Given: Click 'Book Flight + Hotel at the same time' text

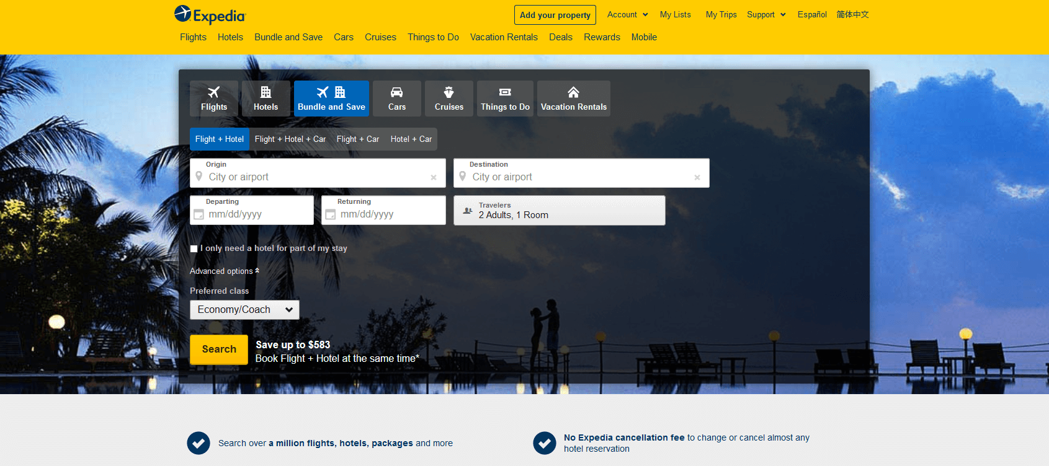Looking at the screenshot, I should 337,358.
